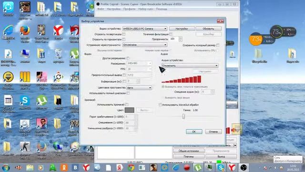305x172 pixels.
Task: Click the orange 73% CPU gadget
Action: coord(255,39)
